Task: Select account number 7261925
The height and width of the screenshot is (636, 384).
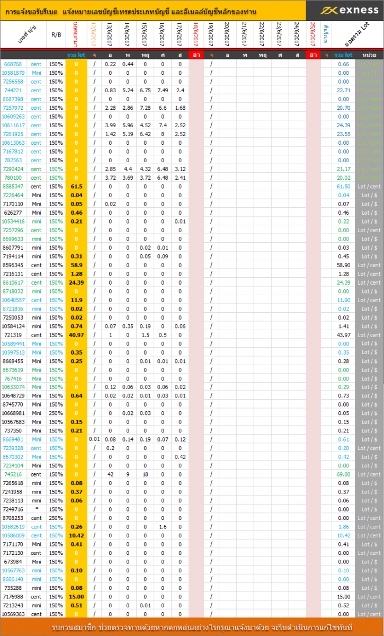Action: [x=13, y=134]
